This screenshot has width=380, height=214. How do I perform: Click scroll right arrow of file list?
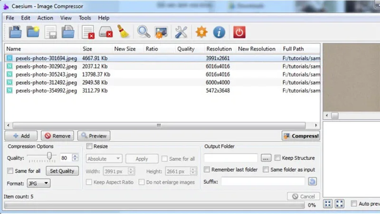point(316,125)
